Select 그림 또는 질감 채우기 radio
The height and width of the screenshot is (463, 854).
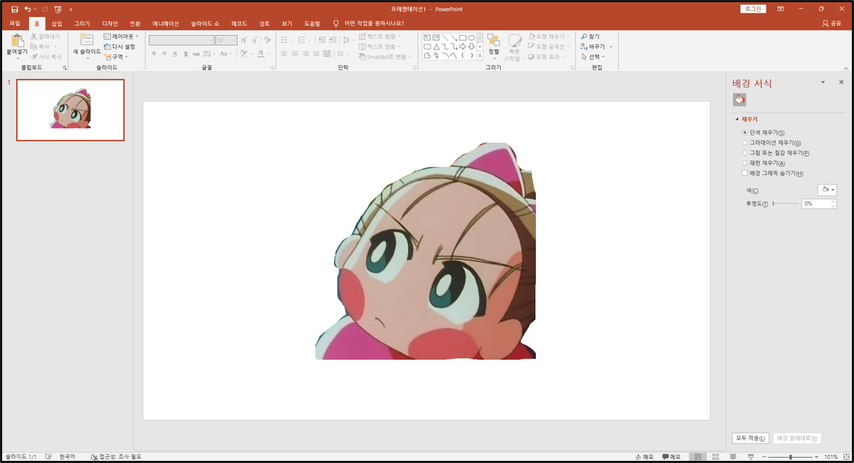coord(744,153)
